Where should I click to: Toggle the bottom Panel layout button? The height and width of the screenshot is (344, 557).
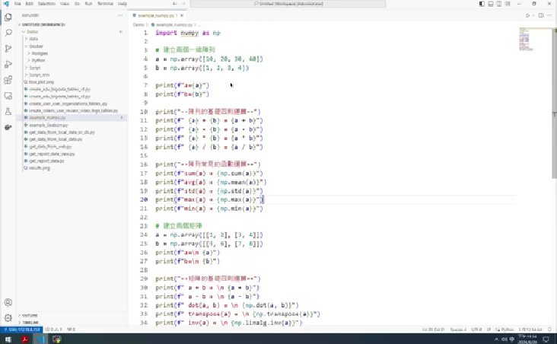(491, 4)
